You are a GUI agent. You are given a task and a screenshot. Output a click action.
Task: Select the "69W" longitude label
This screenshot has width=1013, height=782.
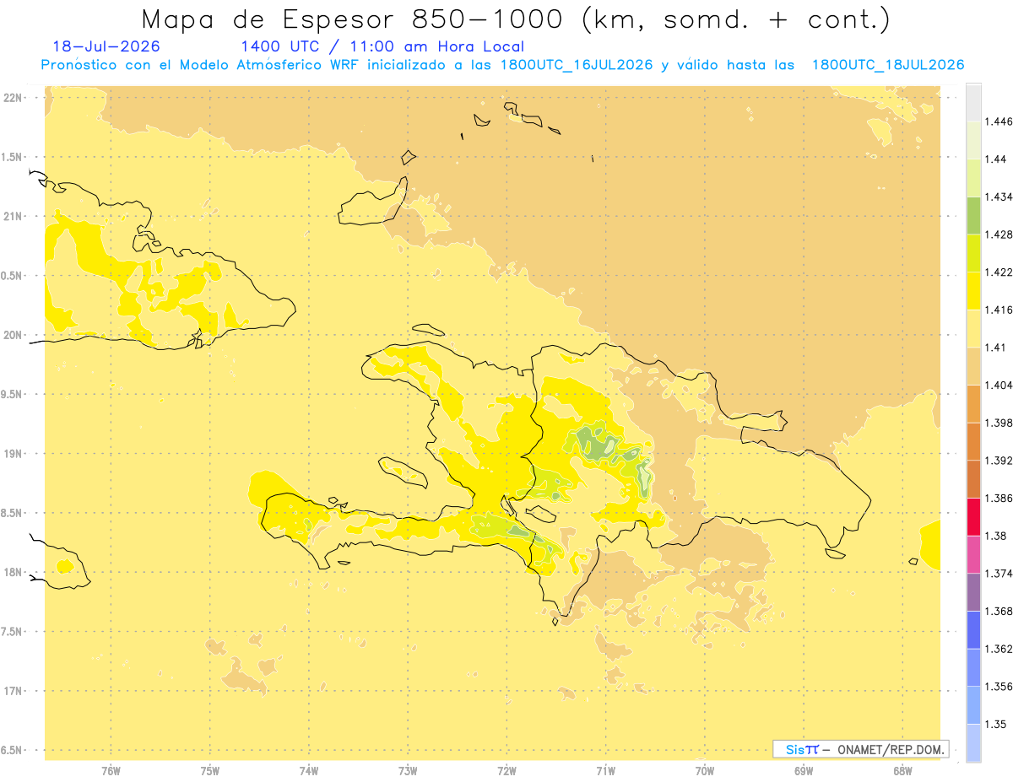click(x=804, y=771)
